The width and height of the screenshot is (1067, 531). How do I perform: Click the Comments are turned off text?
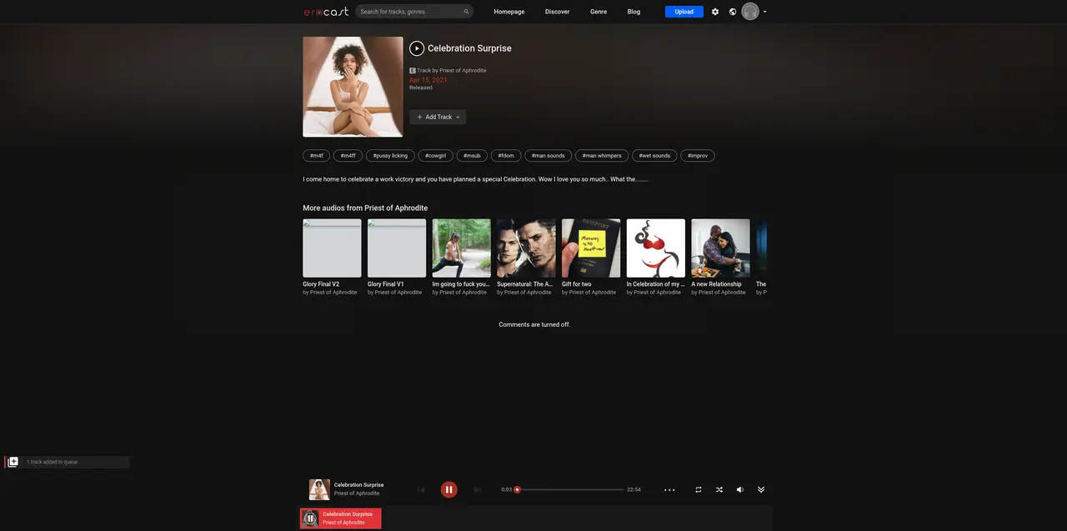click(x=534, y=324)
